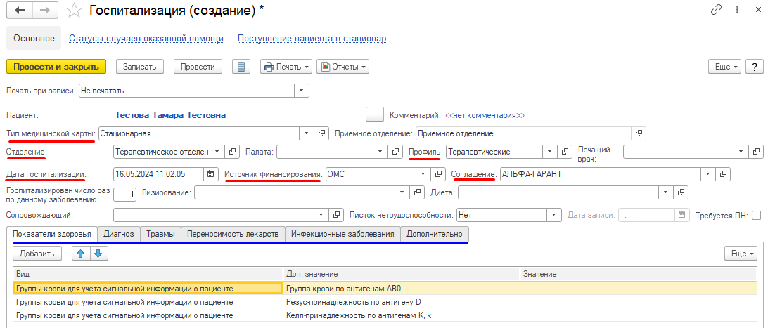Copy link via chain icon
775x328 pixels.
click(x=716, y=9)
